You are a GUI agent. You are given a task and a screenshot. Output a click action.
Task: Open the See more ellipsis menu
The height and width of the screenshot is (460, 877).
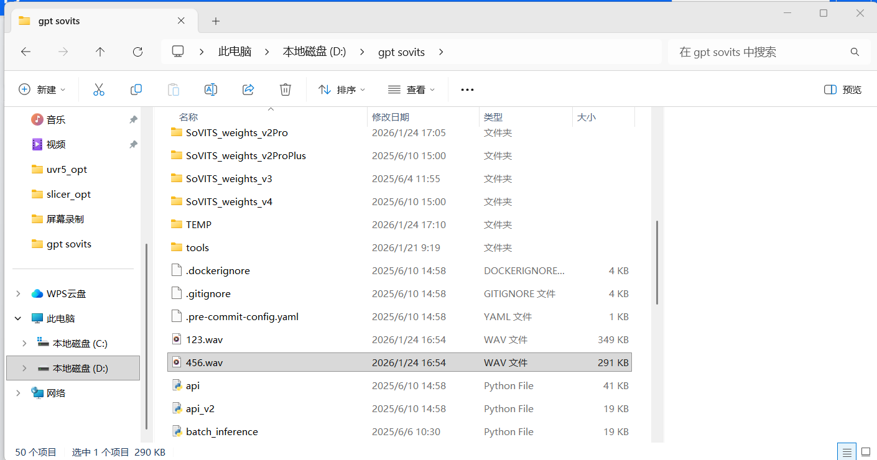[467, 90]
